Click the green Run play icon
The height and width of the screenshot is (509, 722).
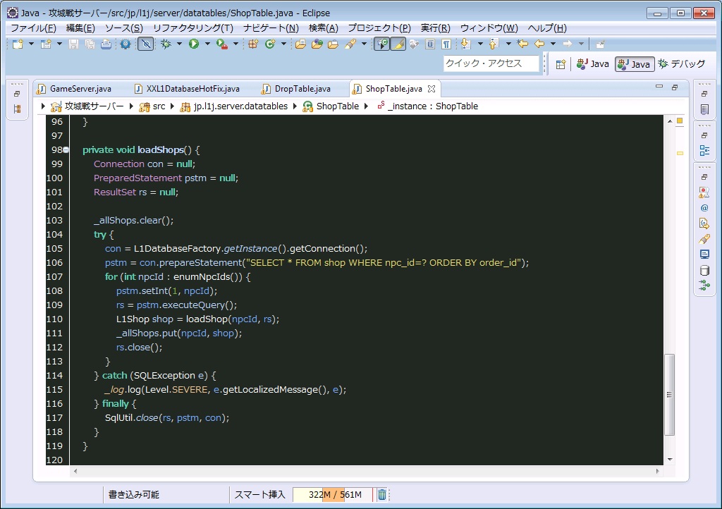pyautogui.click(x=194, y=44)
